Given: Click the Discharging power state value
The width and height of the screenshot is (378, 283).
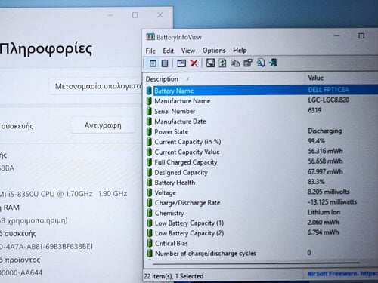Looking at the screenshot, I should coord(325,131).
